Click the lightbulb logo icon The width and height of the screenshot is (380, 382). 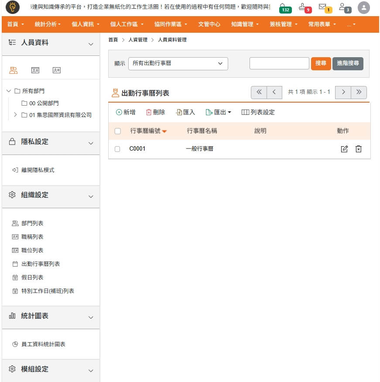pyautogui.click(x=12, y=7)
